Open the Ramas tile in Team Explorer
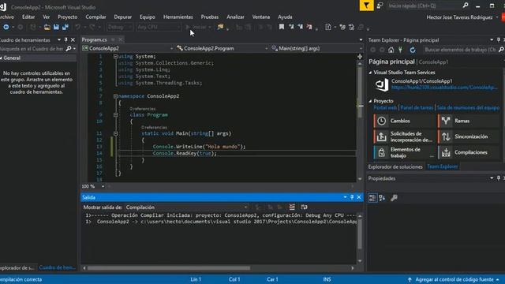This screenshot has width=505, height=284. [x=469, y=121]
